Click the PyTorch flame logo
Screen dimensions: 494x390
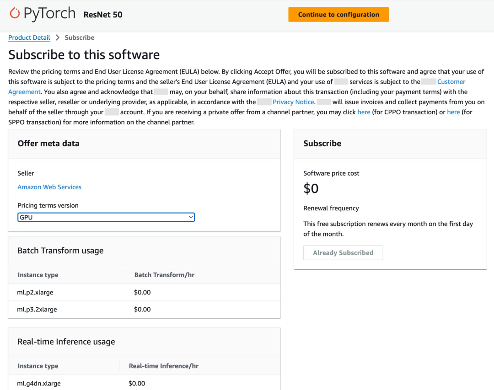coord(15,14)
